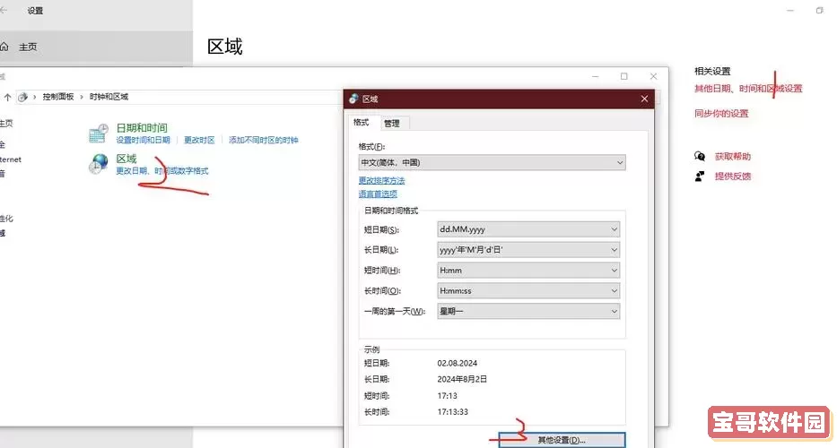Open the 一周的第一天 dropdown
This screenshot has width=837, height=448.
(528, 312)
